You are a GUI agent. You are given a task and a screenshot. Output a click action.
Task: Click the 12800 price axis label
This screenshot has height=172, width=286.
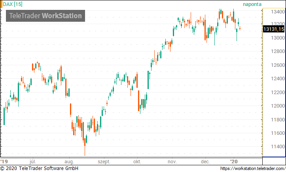coord(278,51)
